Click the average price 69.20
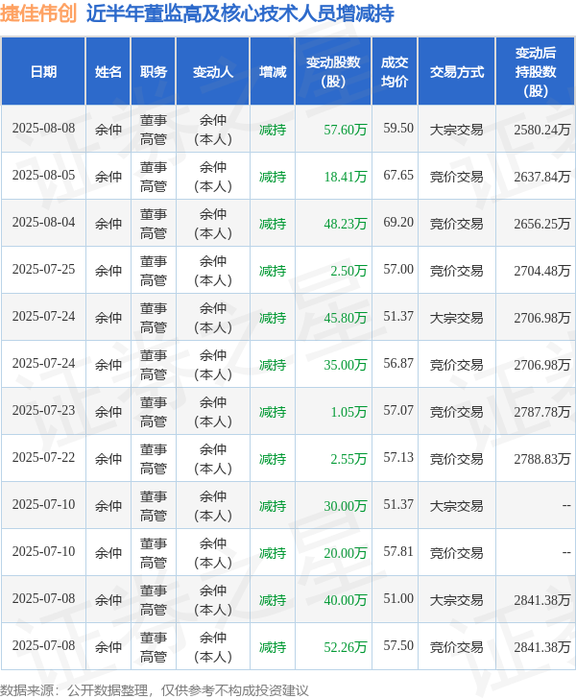Image resolution: width=576 pixels, height=699 pixels. point(398,223)
